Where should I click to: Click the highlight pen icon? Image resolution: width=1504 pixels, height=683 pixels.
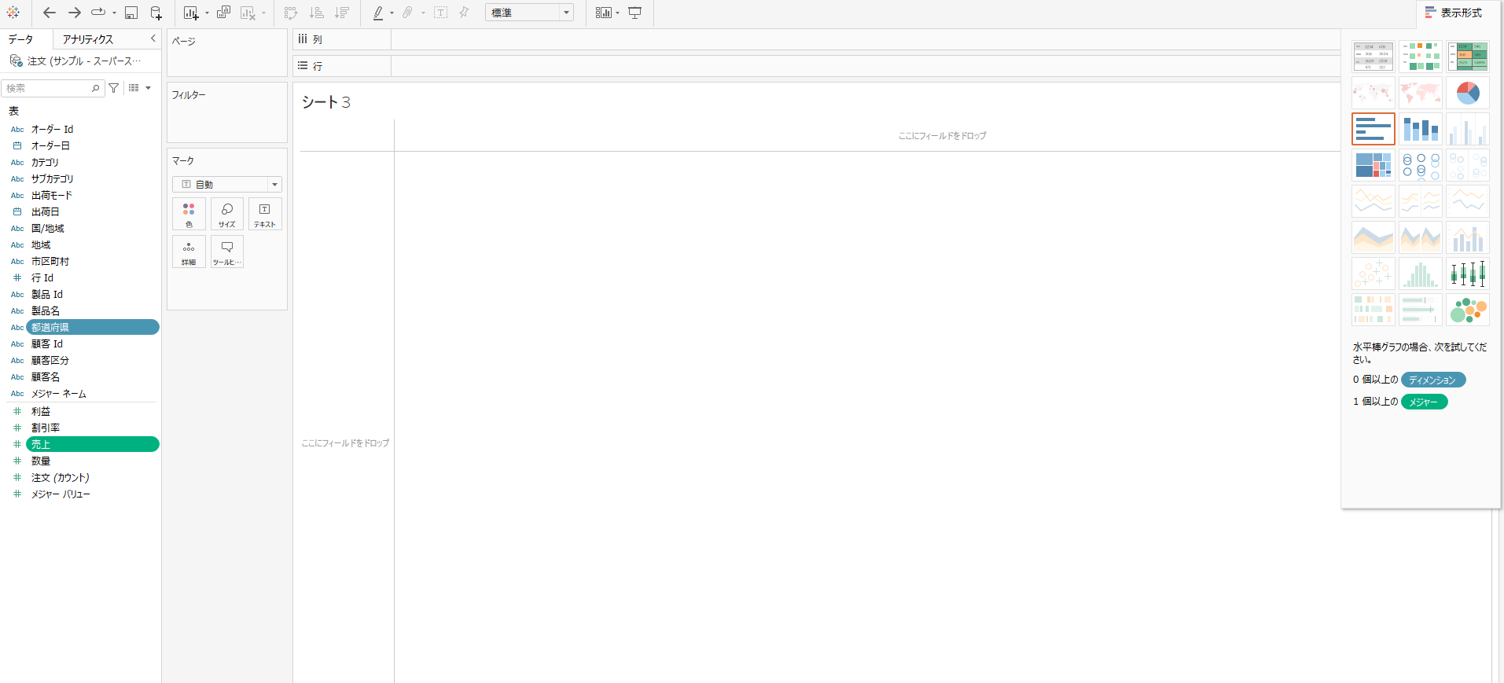point(378,13)
